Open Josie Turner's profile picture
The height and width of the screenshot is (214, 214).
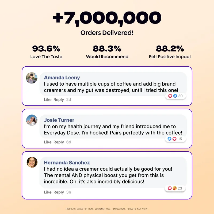tap(32, 120)
